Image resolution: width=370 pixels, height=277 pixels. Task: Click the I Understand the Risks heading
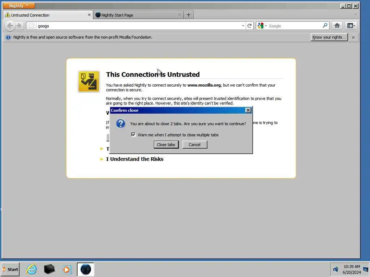click(x=134, y=159)
